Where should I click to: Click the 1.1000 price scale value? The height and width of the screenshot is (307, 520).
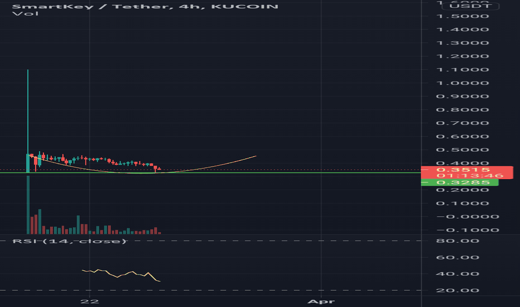coord(463,70)
